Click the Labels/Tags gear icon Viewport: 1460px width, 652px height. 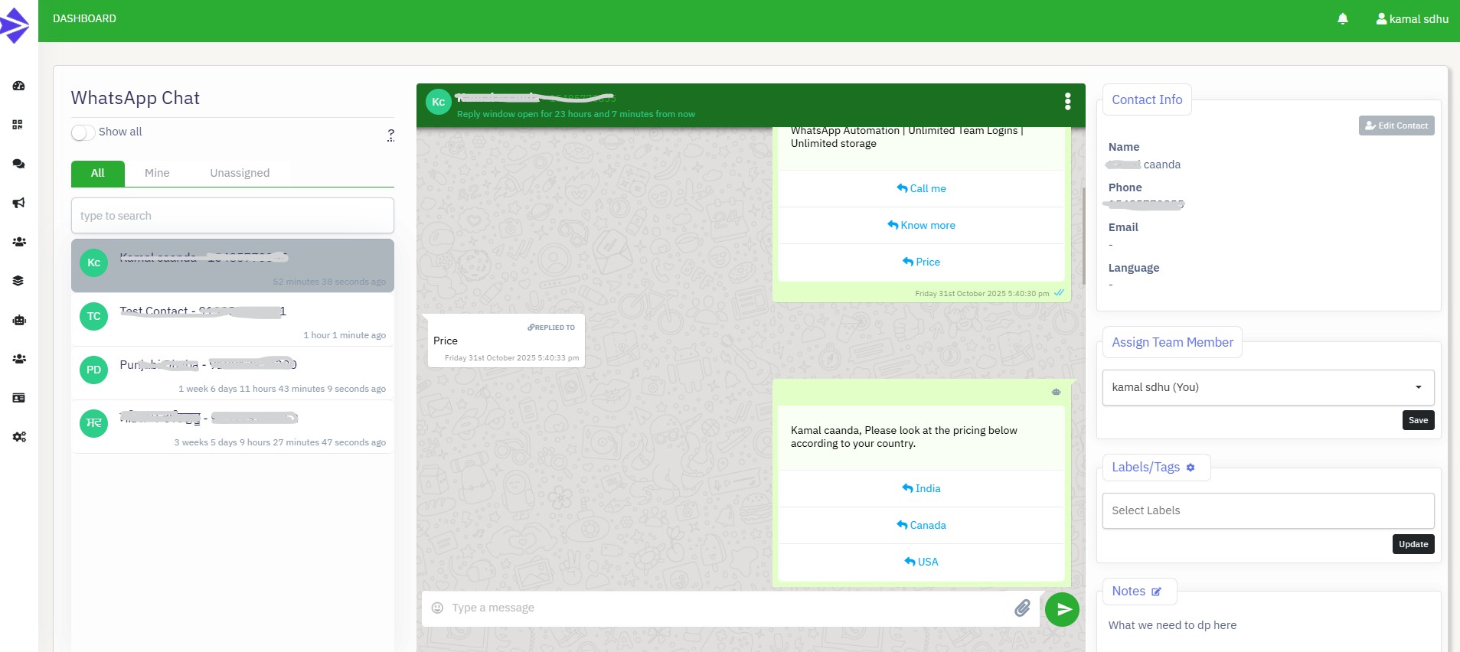tap(1190, 468)
